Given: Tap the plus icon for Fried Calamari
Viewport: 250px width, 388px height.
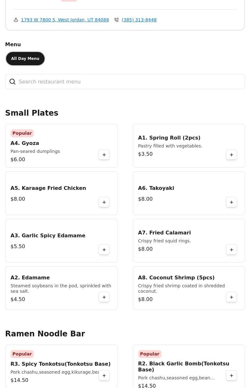Looking at the screenshot, I should (x=232, y=250).
